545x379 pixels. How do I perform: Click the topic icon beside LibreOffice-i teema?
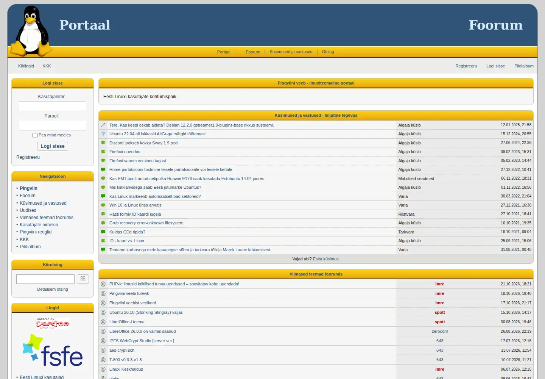coord(103,322)
